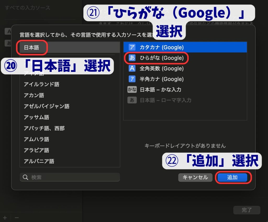Select アムハラ語 in the language list

point(70,139)
